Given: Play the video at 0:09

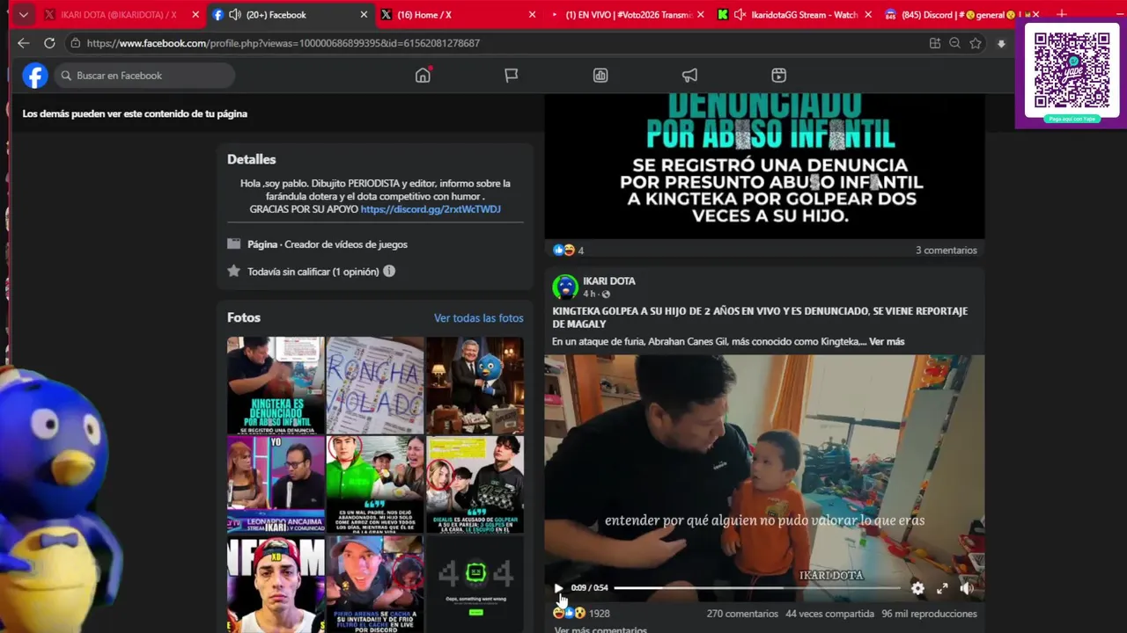Looking at the screenshot, I should [558, 588].
